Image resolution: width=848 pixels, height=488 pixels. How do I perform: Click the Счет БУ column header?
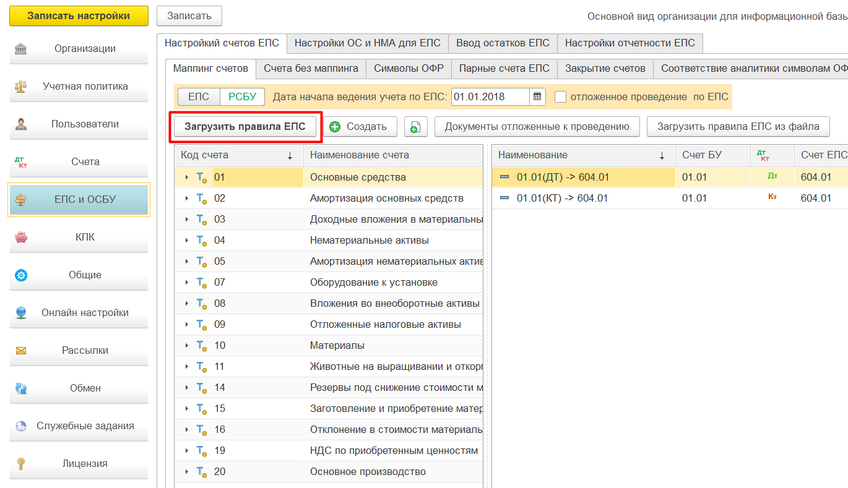712,155
